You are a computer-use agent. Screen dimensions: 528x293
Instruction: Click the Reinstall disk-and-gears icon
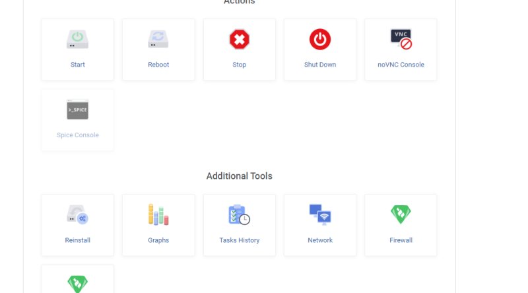(x=77, y=214)
